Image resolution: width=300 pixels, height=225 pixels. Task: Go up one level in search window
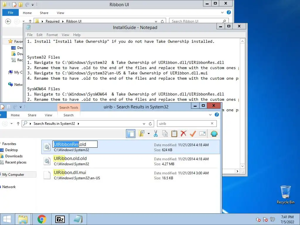[18, 124]
